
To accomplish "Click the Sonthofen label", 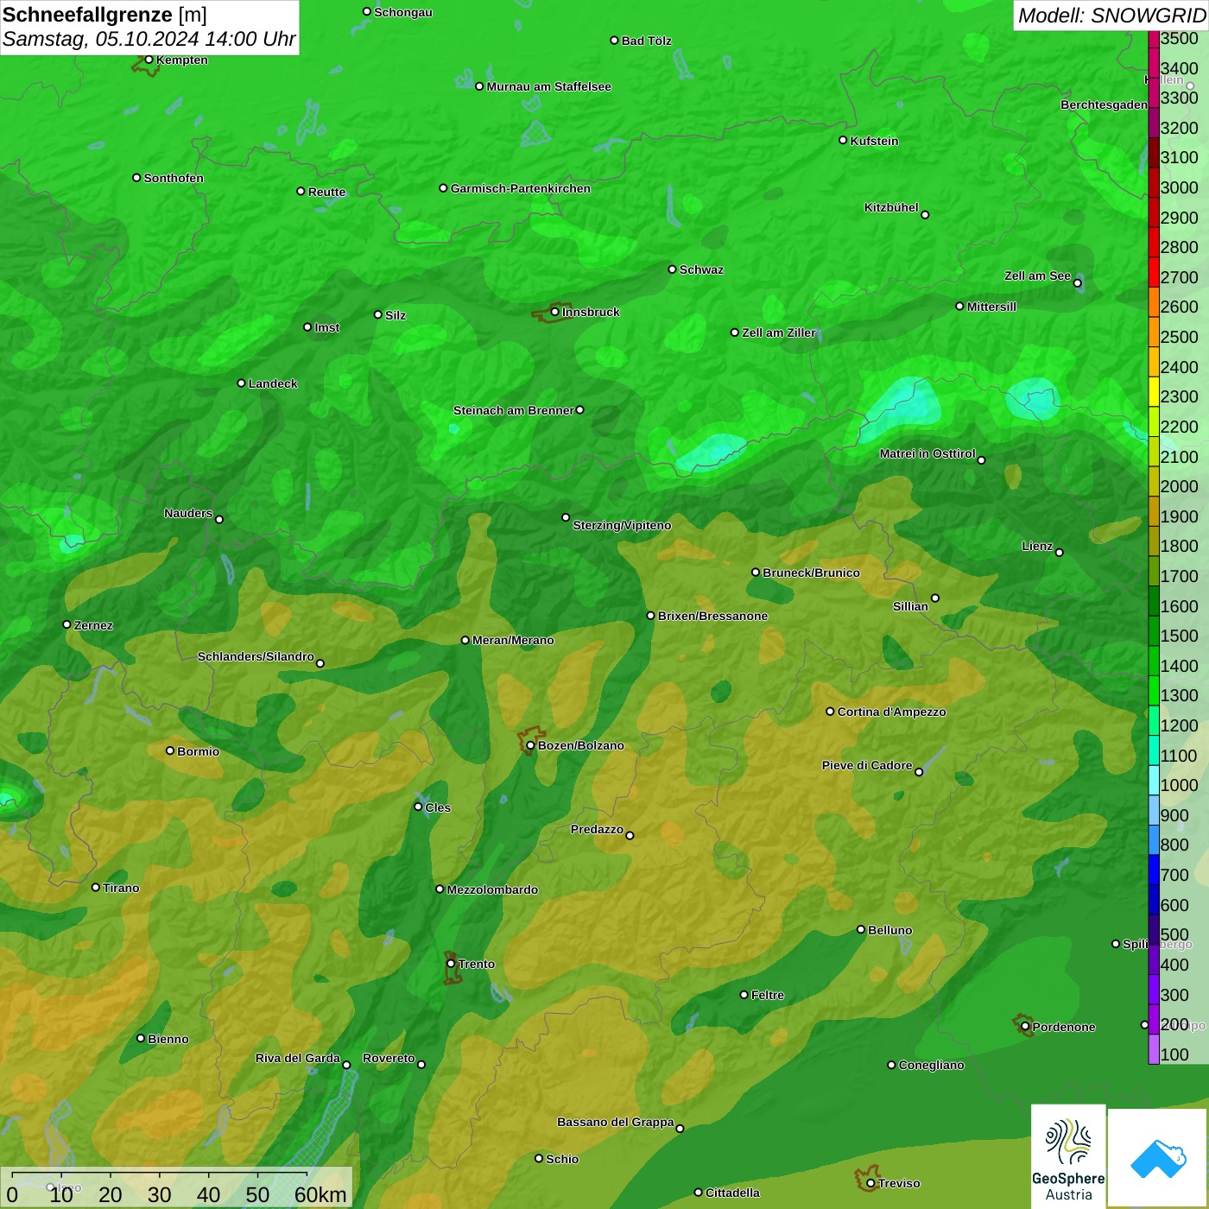I will 174,178.
